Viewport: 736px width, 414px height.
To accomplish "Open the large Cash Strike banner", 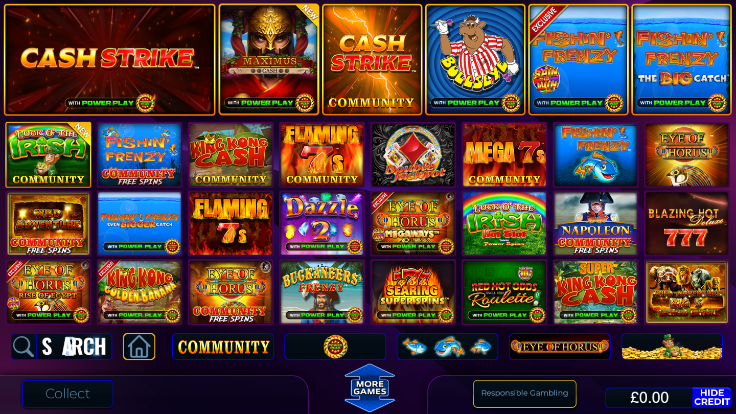I will (109, 60).
